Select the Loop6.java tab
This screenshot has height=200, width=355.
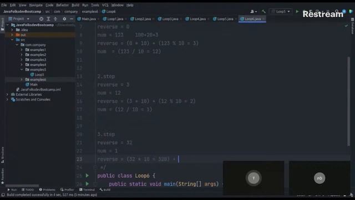pos(252,19)
